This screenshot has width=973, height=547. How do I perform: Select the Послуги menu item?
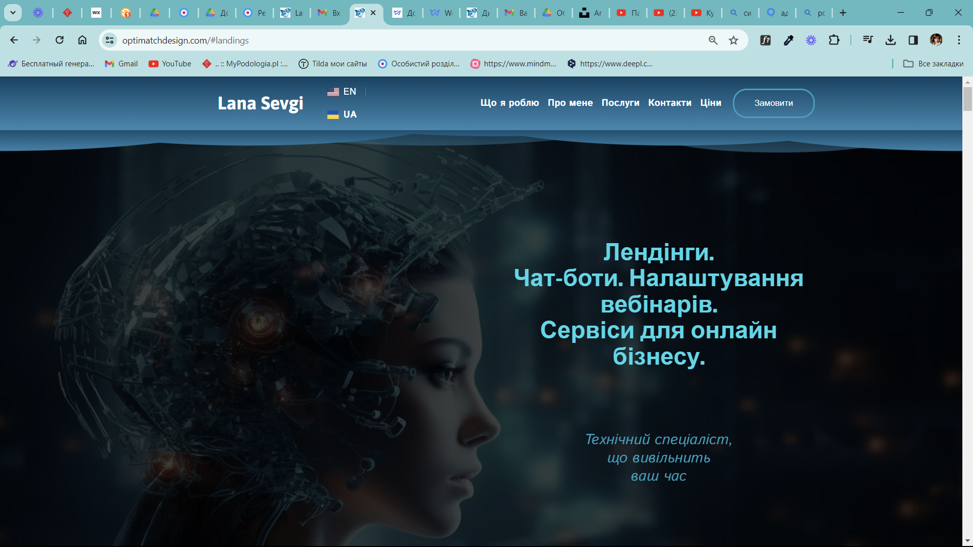click(x=620, y=103)
